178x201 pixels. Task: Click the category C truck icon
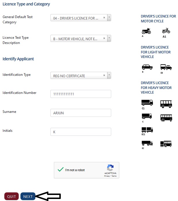(147, 116)
